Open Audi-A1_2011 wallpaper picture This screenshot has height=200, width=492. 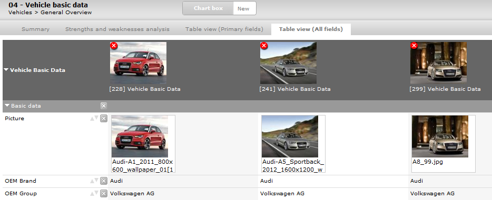click(x=140, y=136)
